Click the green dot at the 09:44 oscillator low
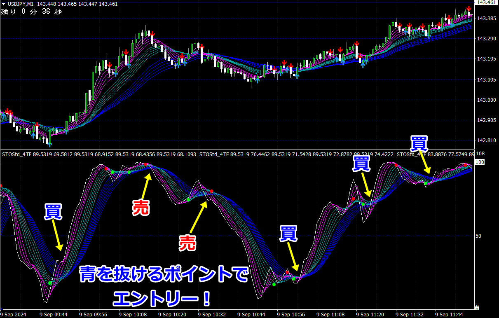The height and width of the screenshot is (318, 499). [x=50, y=283]
